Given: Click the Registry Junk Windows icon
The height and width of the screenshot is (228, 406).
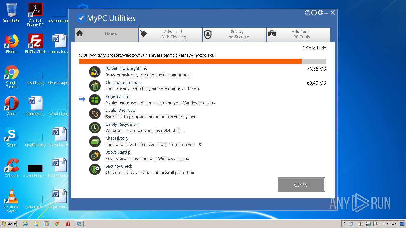Looking at the screenshot, I should [x=95, y=100].
